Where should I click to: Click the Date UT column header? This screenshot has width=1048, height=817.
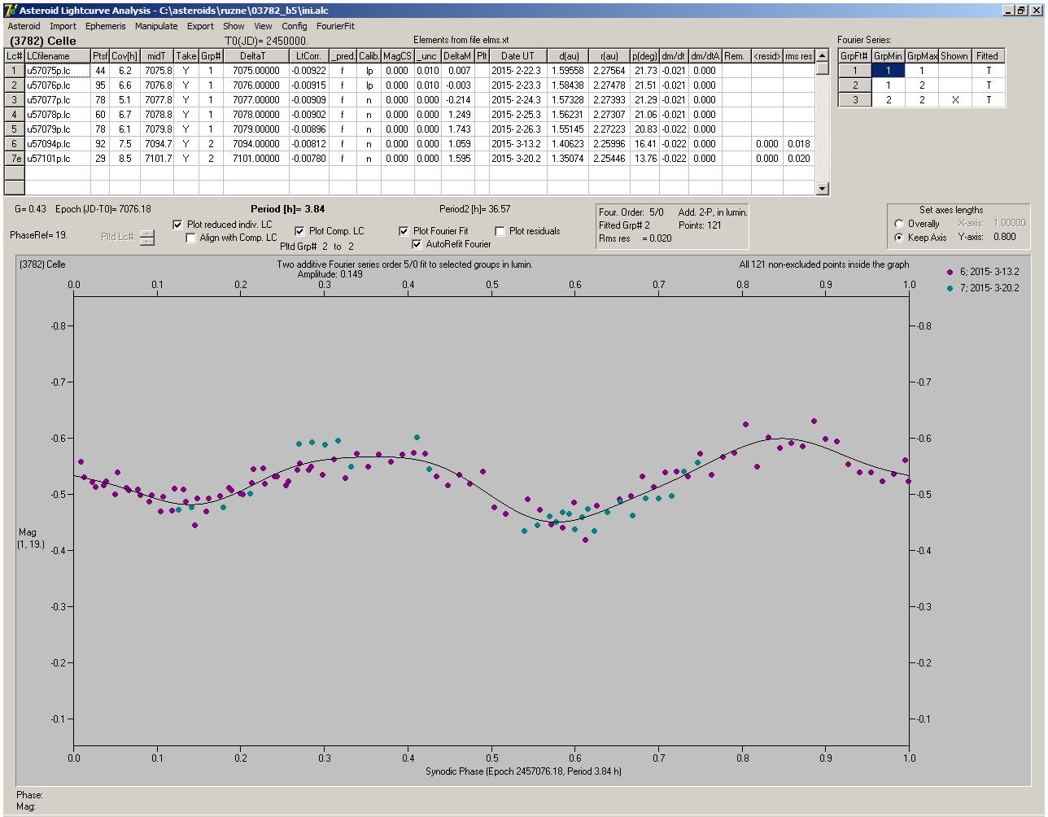point(518,56)
